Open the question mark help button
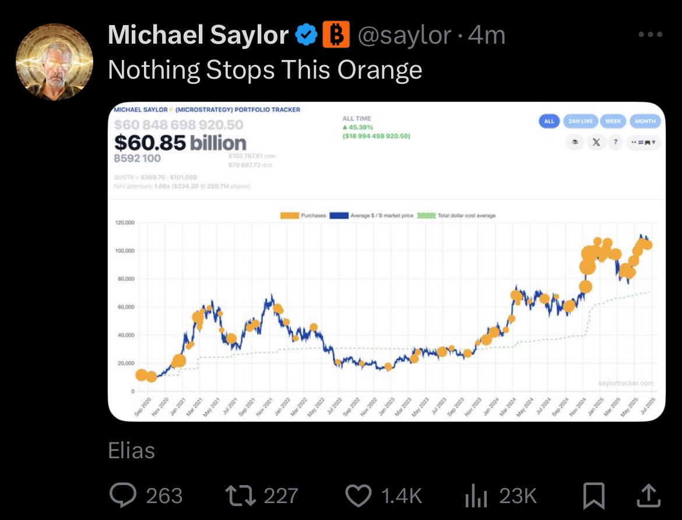Screen dimensions: 682x520 click(616, 142)
